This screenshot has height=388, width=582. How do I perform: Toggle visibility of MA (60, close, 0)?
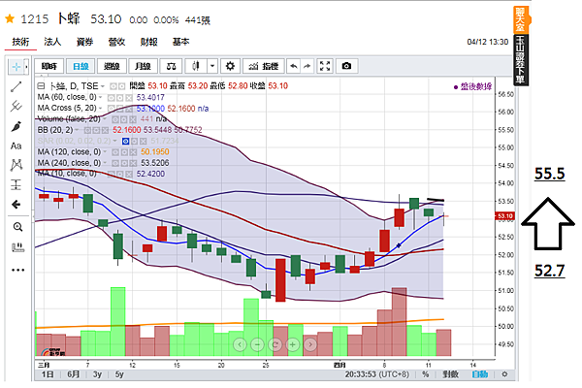(x=111, y=98)
